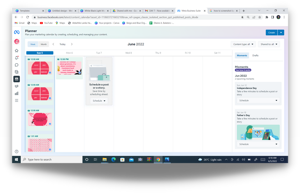Expand browser tab search chevron
Screen dimensions: 300x193
pyautogui.click(x=259, y=10)
